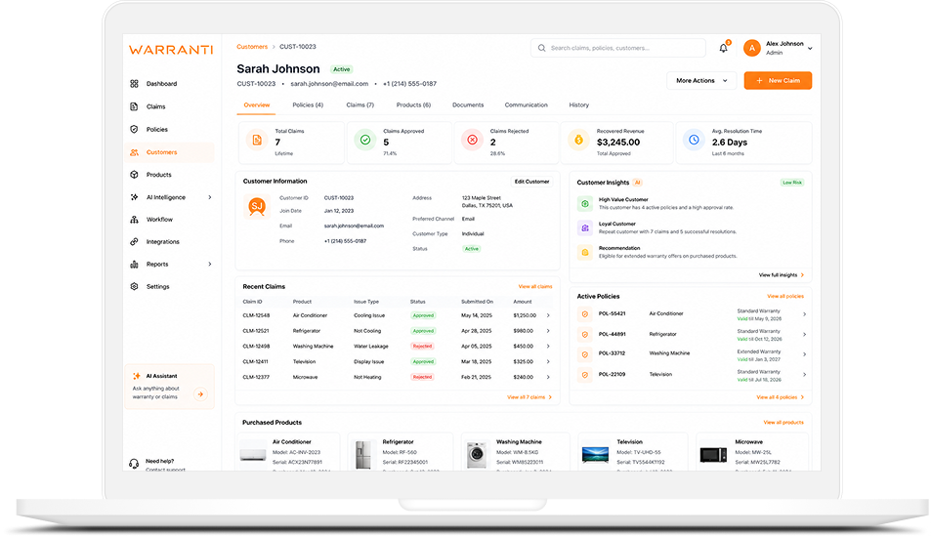Screen dimensions: 931x536
Task: Switch to the Documents tab
Action: (468, 105)
